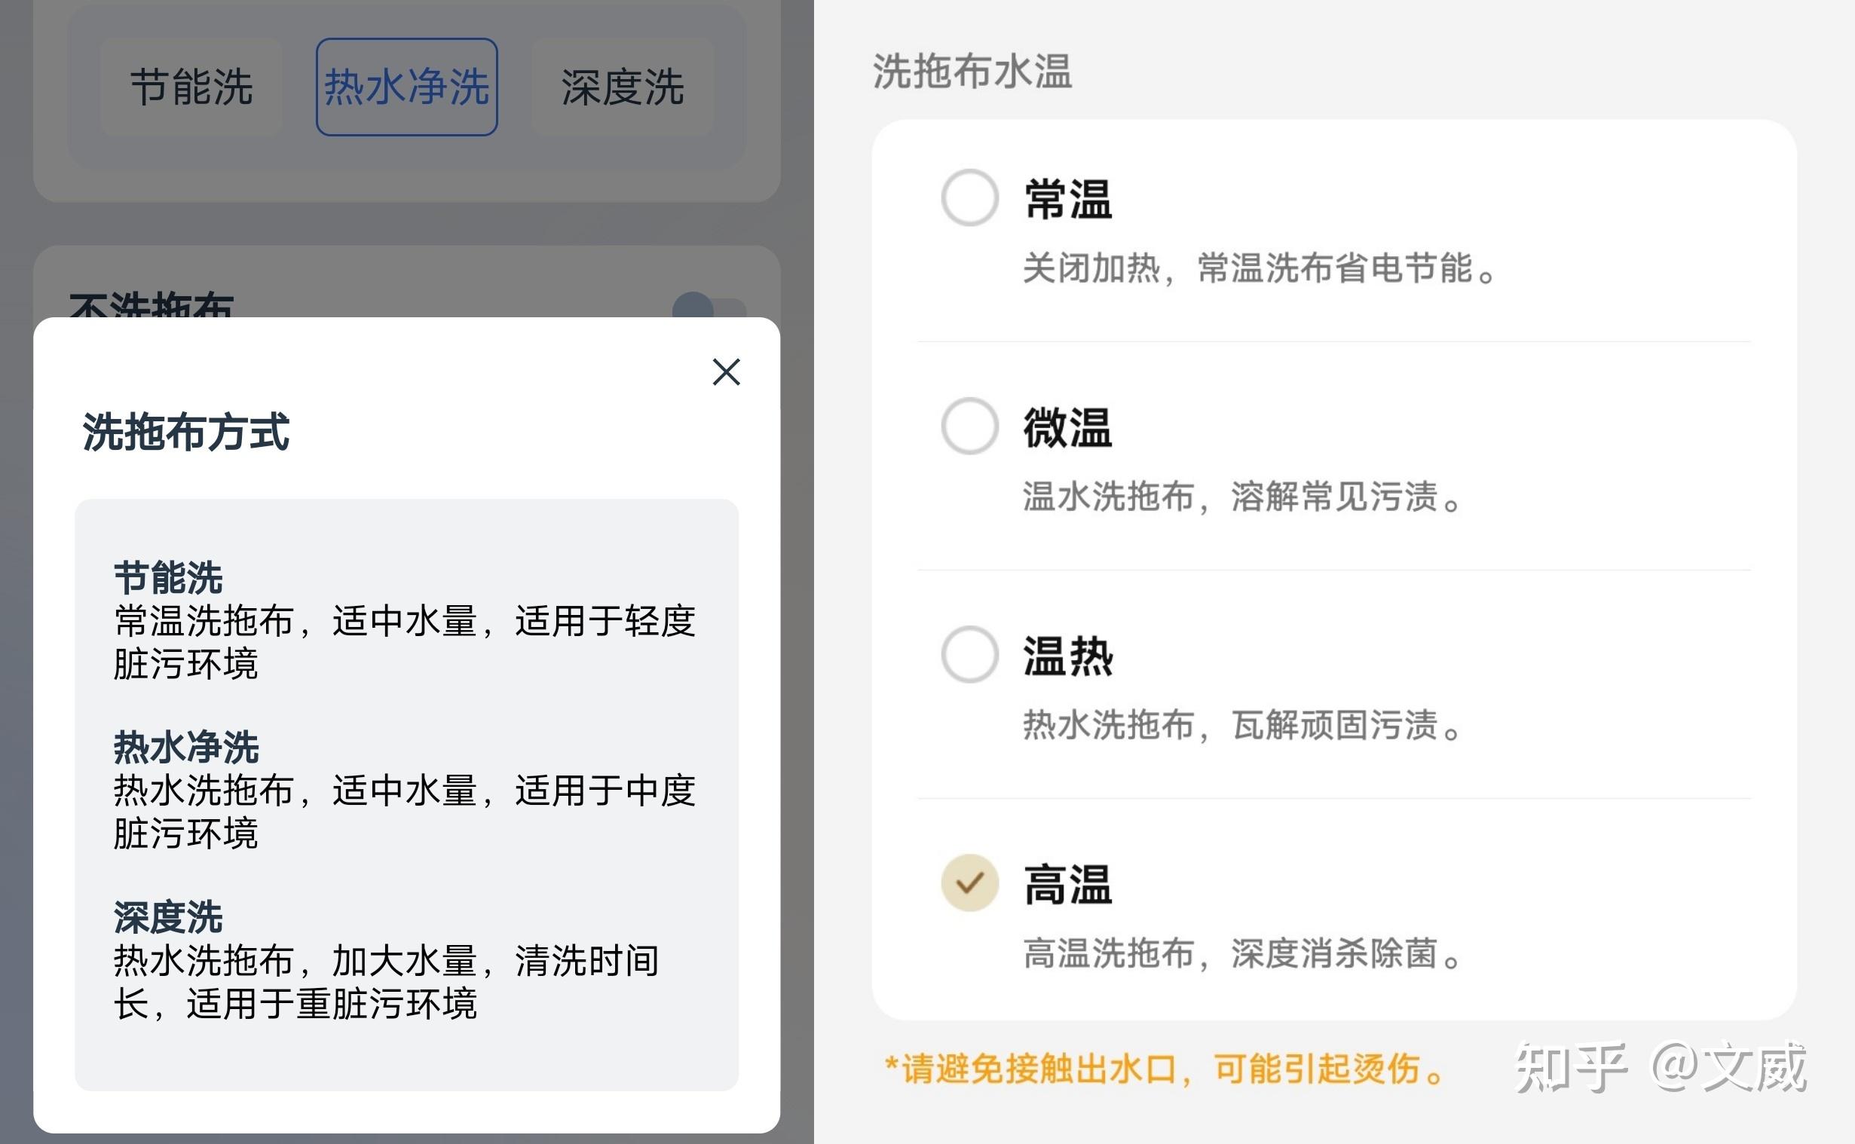Choose the 节能洗 wash mode tab
Image resolution: width=1855 pixels, height=1144 pixels.
[x=191, y=87]
